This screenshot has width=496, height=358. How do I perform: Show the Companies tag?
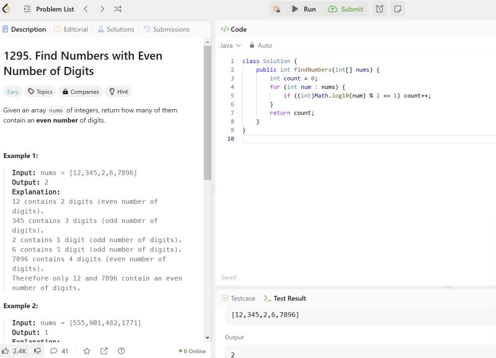81,92
